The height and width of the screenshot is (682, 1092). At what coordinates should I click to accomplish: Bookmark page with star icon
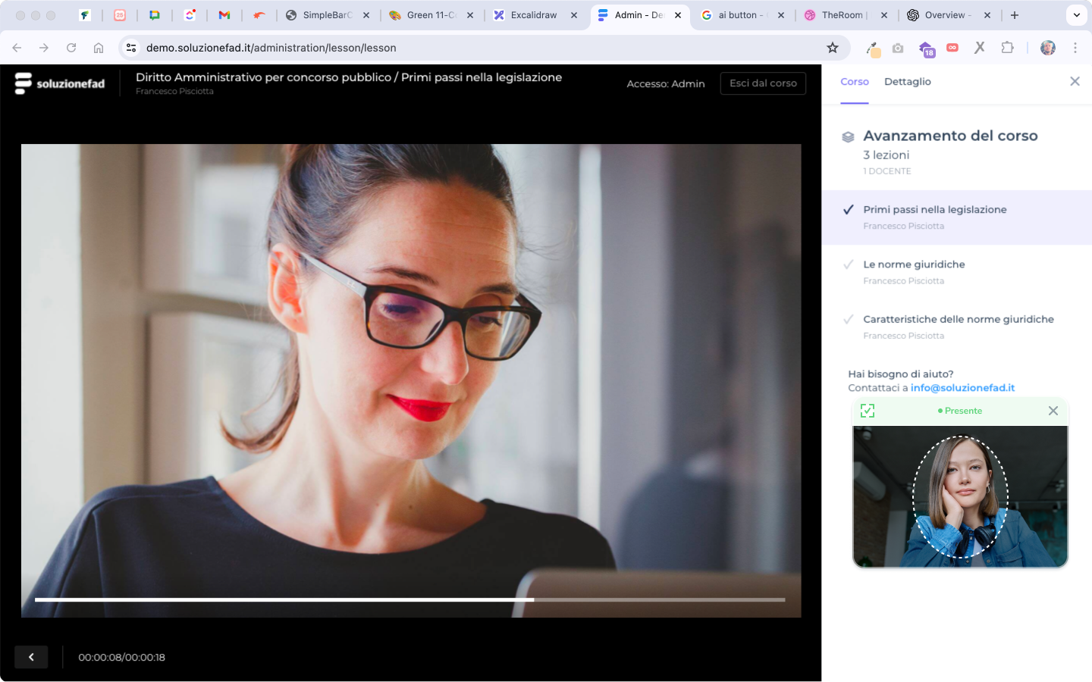[833, 48]
